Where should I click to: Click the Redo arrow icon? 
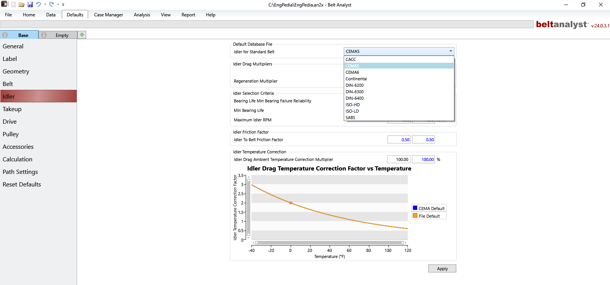click(x=52, y=5)
